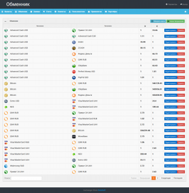Click the Выход logout link
The image size is (189, 193).
184,4
